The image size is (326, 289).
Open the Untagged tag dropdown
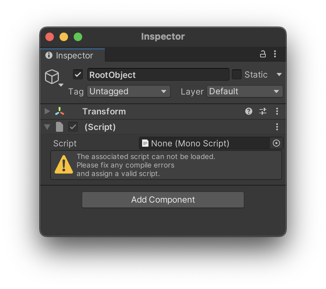tap(128, 91)
